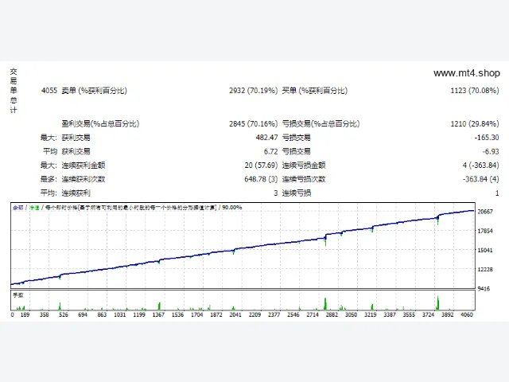Select the value 1123 (70.08%)
Image resolution: width=509 pixels, height=382 pixels.
pos(475,91)
